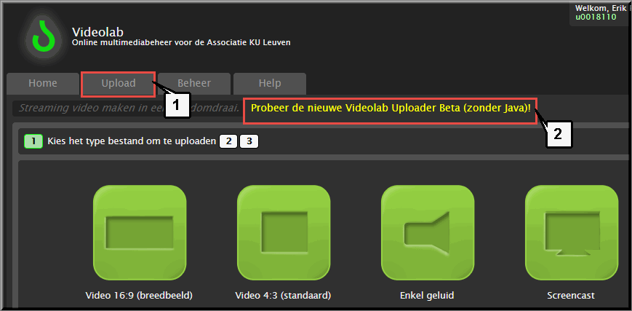Click the Welkom, Erik user greeting
Screen dimensions: 632x311
coord(603,8)
